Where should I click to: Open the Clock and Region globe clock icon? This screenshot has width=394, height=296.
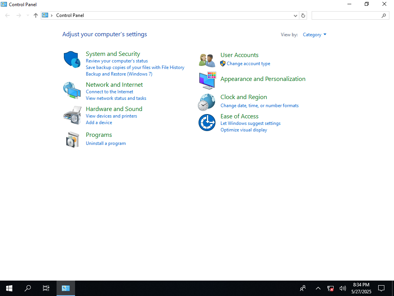[x=207, y=102]
